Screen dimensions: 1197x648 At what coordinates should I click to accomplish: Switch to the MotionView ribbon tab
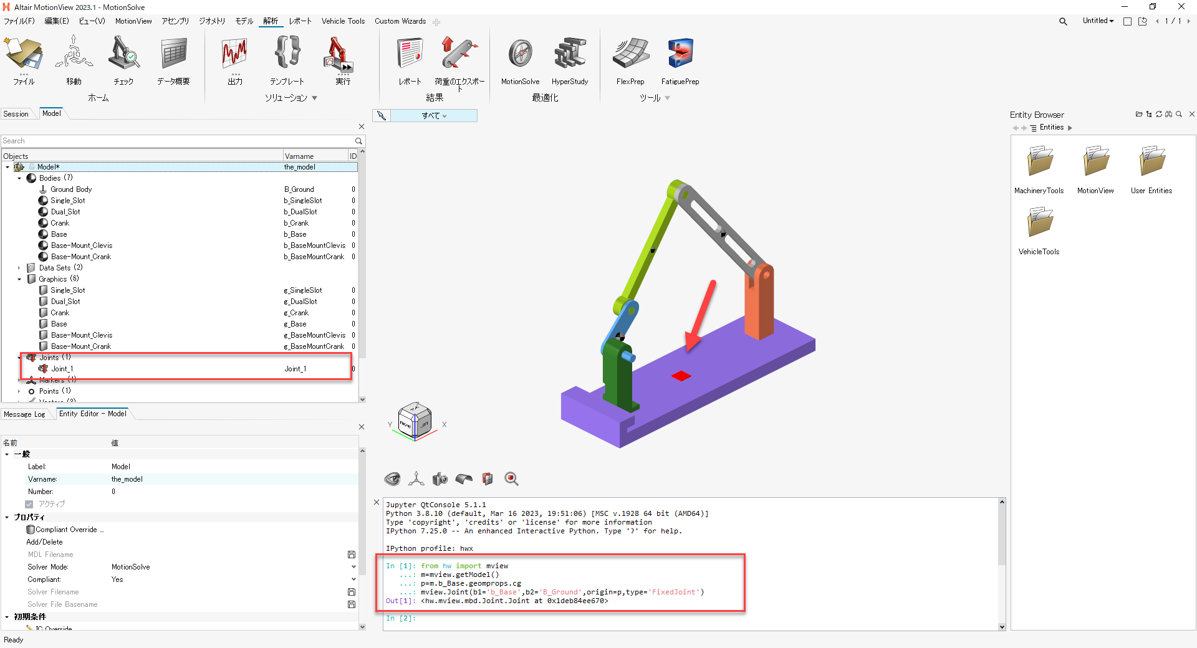(133, 21)
